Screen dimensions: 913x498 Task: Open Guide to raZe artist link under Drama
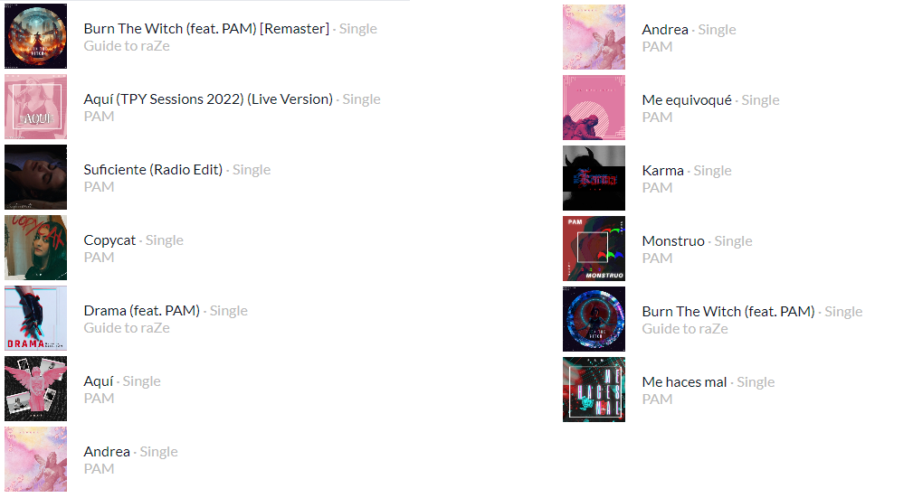pyautogui.click(x=127, y=328)
